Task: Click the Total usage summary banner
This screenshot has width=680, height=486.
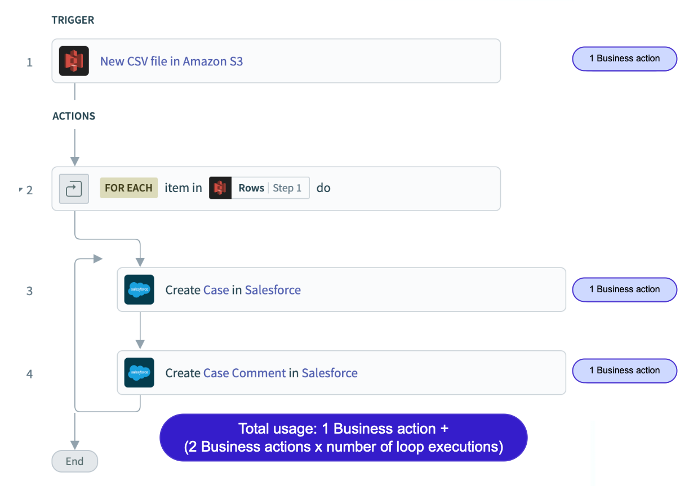Action: pyautogui.click(x=343, y=438)
